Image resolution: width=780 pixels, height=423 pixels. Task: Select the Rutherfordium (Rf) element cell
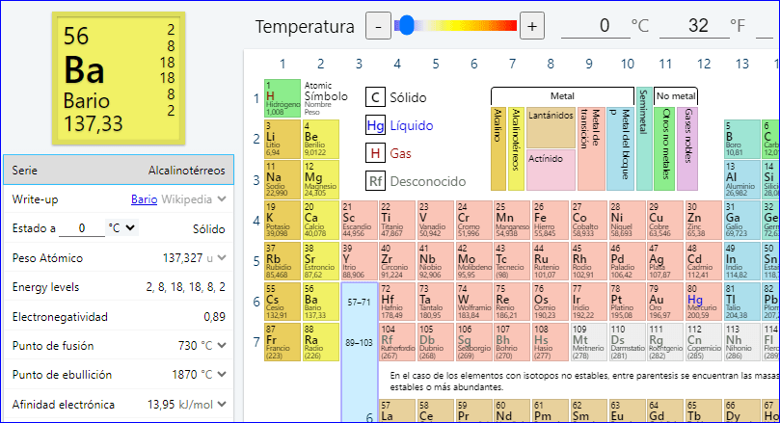397,342
